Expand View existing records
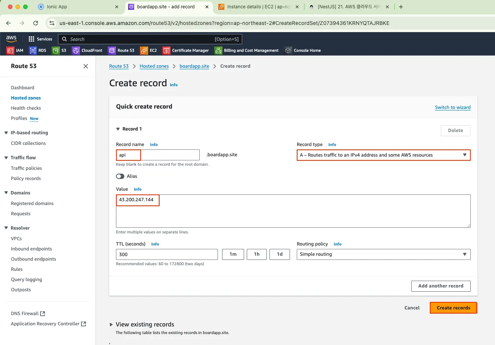The width and height of the screenshot is (495, 345). (111, 325)
